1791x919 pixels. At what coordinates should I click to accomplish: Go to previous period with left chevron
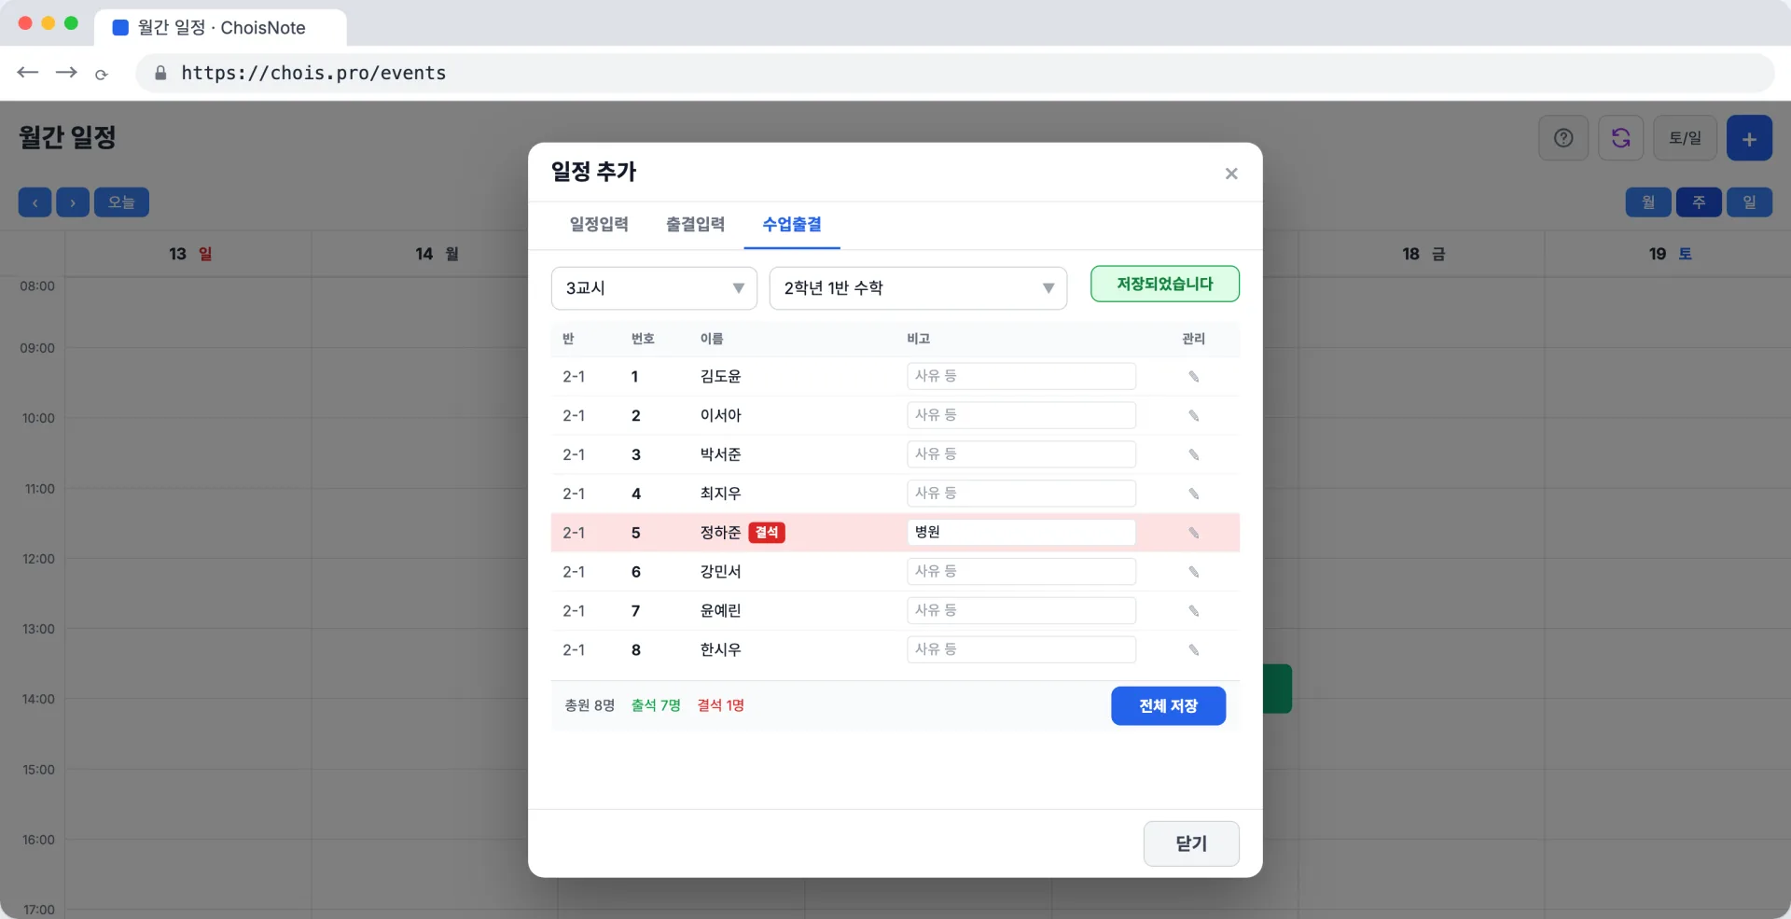(x=35, y=202)
